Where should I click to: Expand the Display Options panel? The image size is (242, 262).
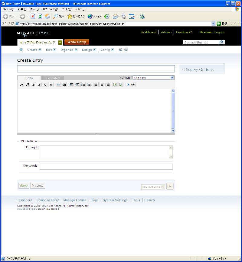[199, 69]
